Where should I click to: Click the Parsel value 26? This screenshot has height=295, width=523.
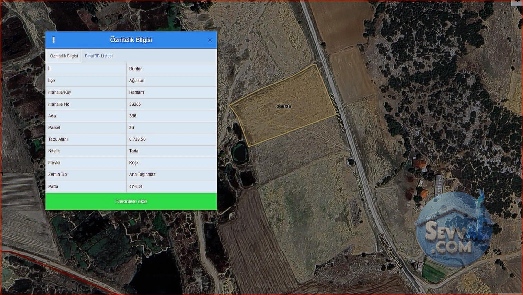(x=131, y=128)
